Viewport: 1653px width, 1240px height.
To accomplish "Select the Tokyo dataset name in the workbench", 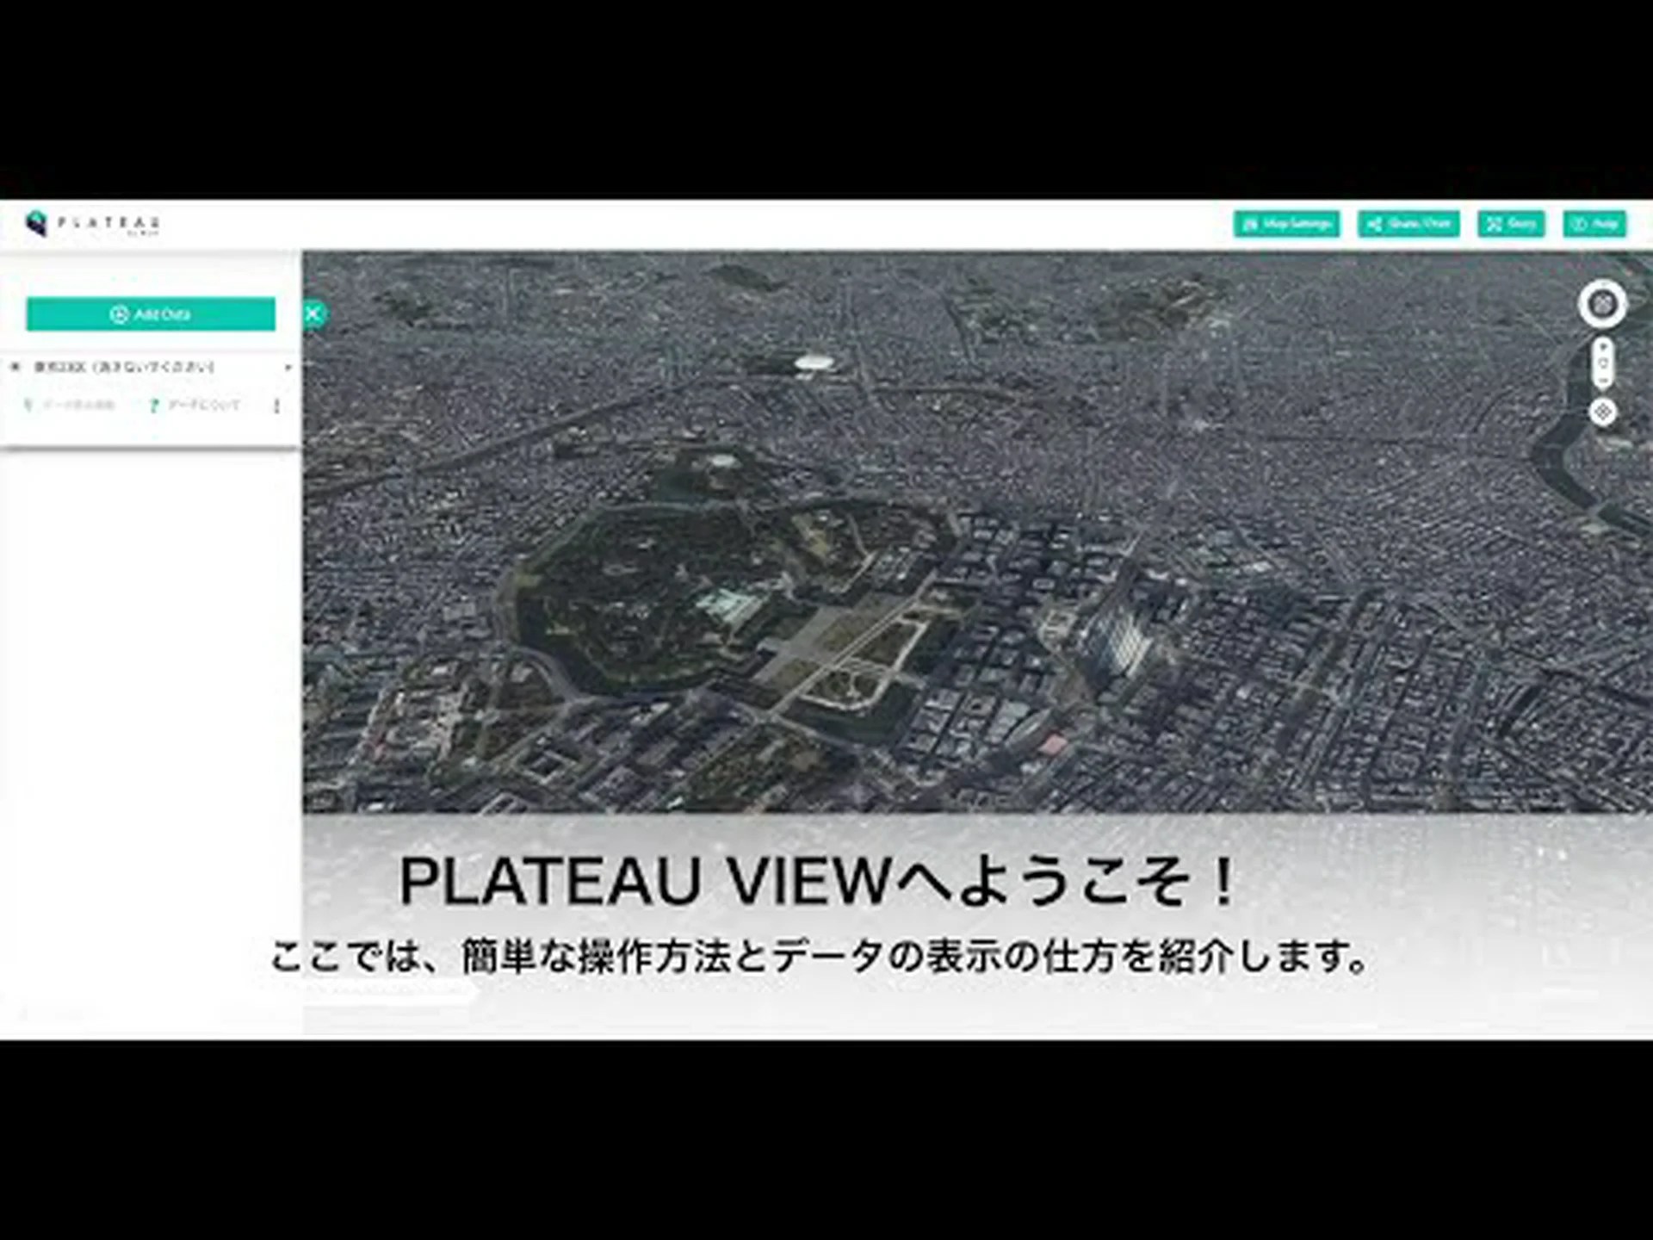I will pos(123,367).
